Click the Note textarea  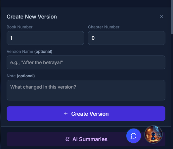tap(86, 90)
